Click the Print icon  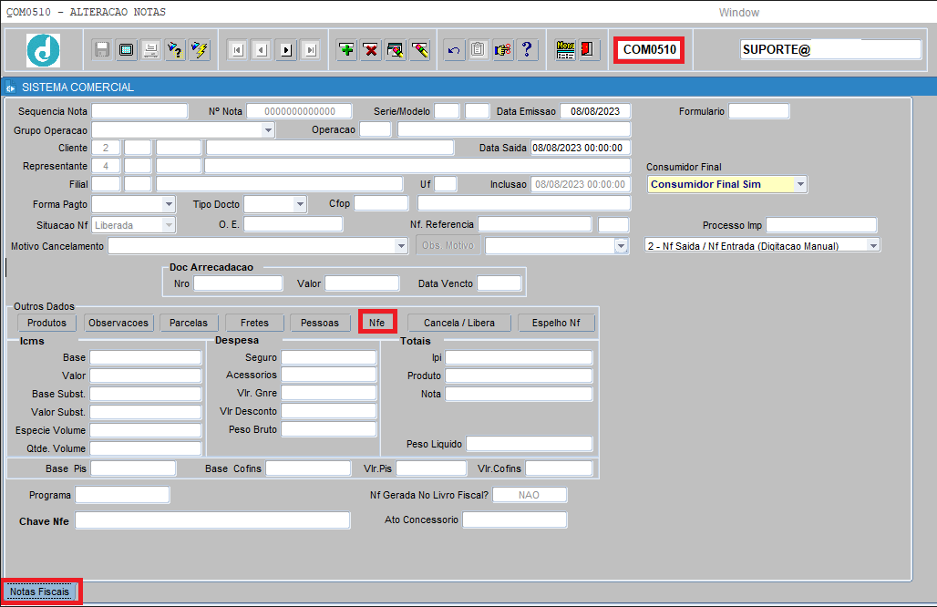pyautogui.click(x=150, y=49)
